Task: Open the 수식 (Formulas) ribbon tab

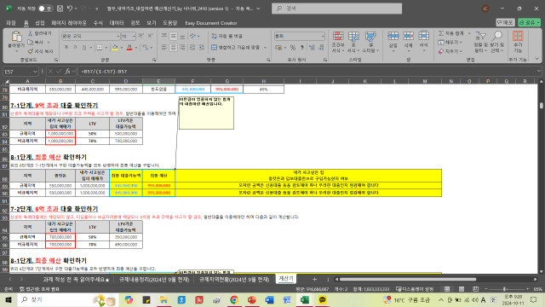Action: (98, 23)
